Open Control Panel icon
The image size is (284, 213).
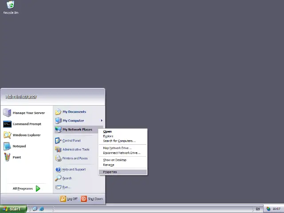(58, 141)
